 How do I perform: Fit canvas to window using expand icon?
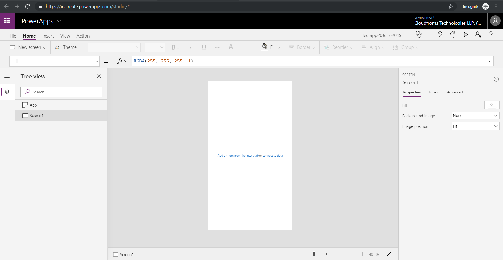click(x=389, y=254)
